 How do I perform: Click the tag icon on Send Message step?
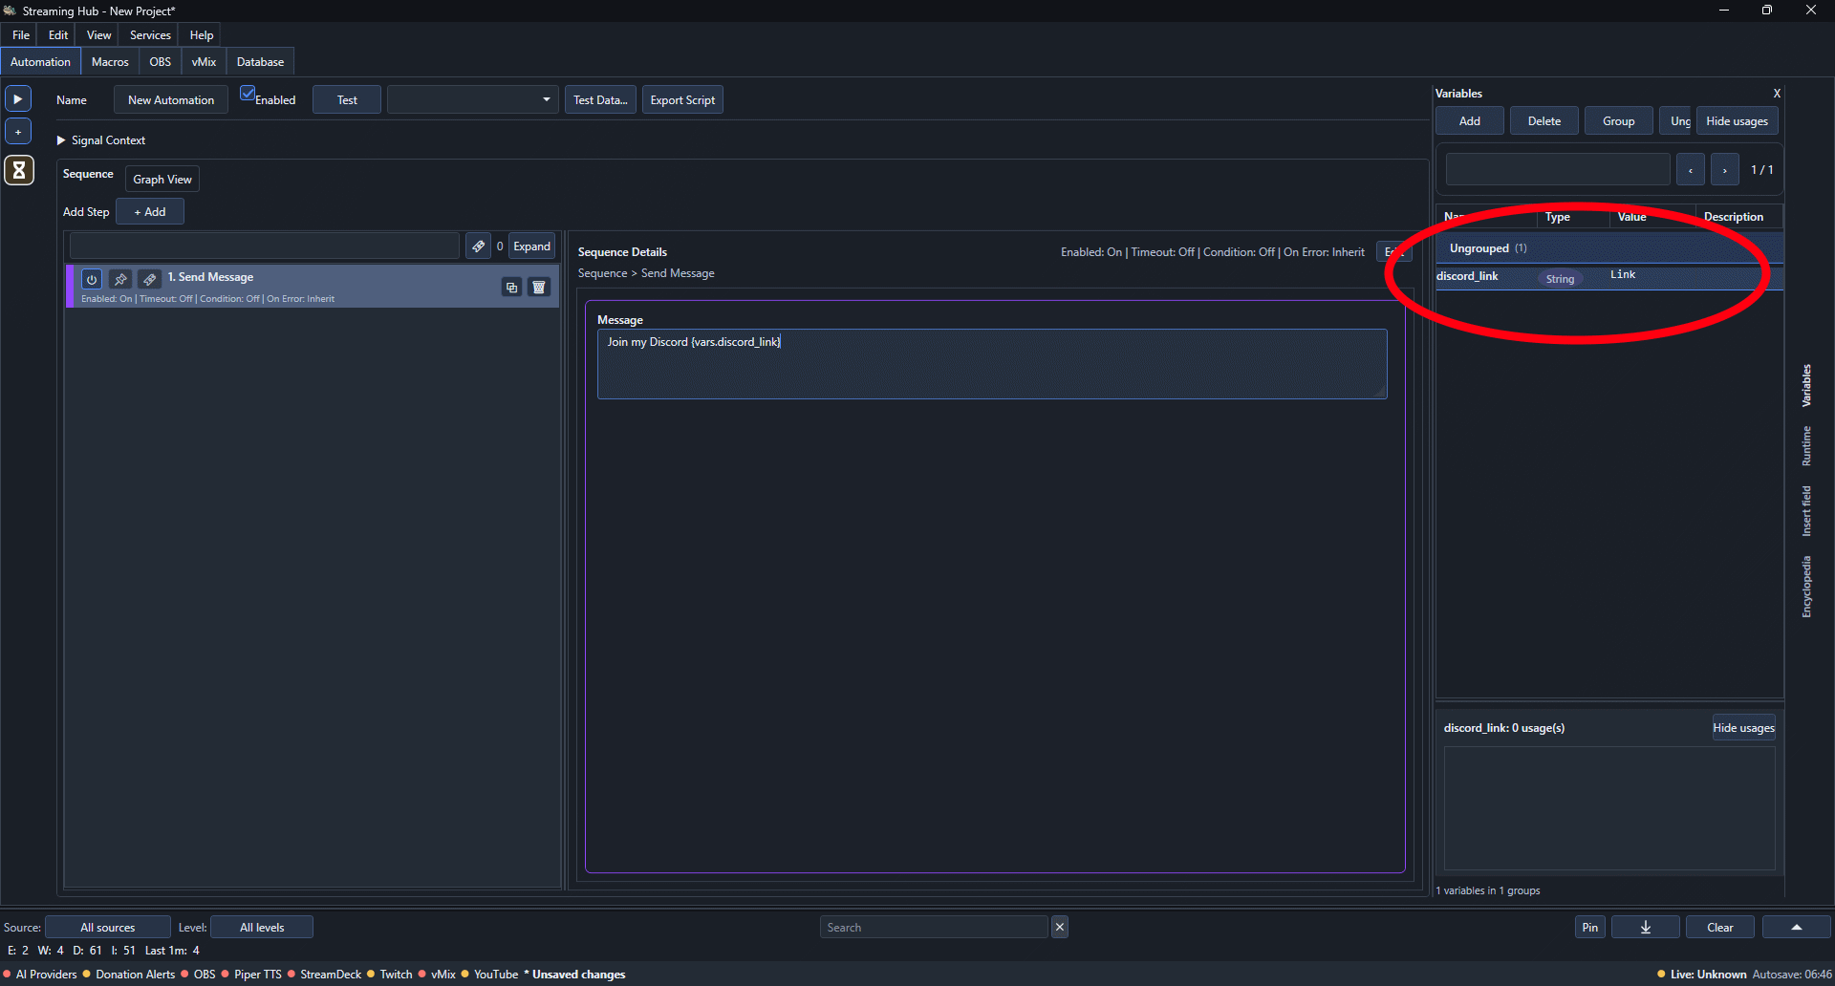(x=149, y=279)
